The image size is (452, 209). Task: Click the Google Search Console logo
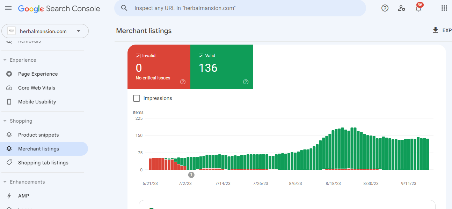coord(59,9)
